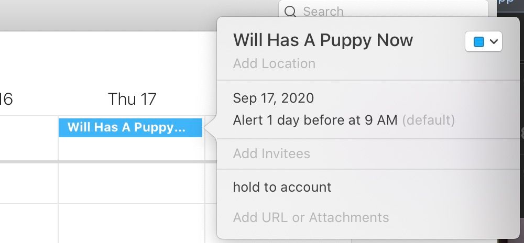Click the Thu 17 day header
The height and width of the screenshot is (243, 524).
(132, 98)
